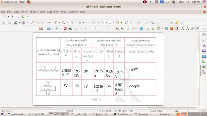Open the Window menu
The width and height of the screenshot is (207, 116).
pos(73,12)
